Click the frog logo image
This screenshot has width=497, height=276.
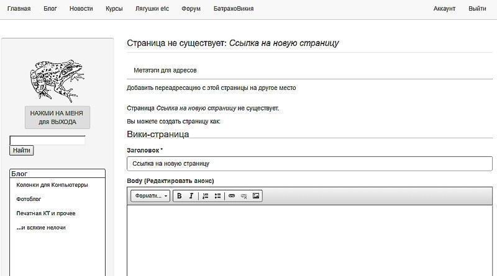click(57, 81)
